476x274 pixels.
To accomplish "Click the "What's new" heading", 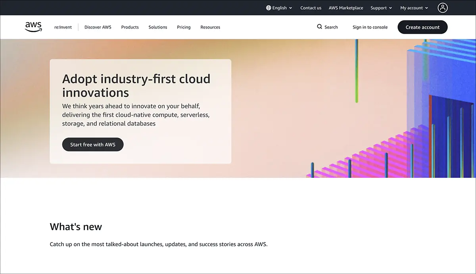I will (76, 227).
